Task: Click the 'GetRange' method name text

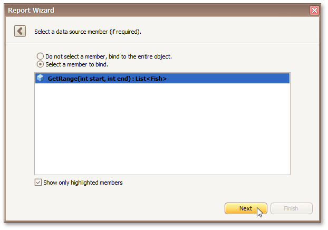Action: (60, 79)
